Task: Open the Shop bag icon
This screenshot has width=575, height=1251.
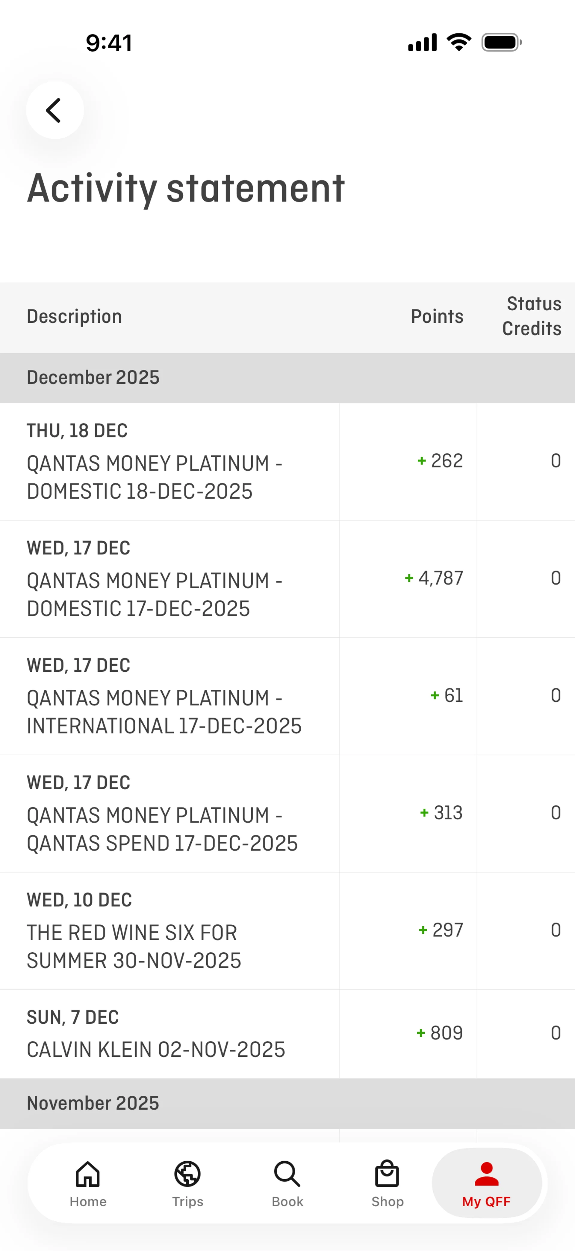Action: (x=387, y=1174)
